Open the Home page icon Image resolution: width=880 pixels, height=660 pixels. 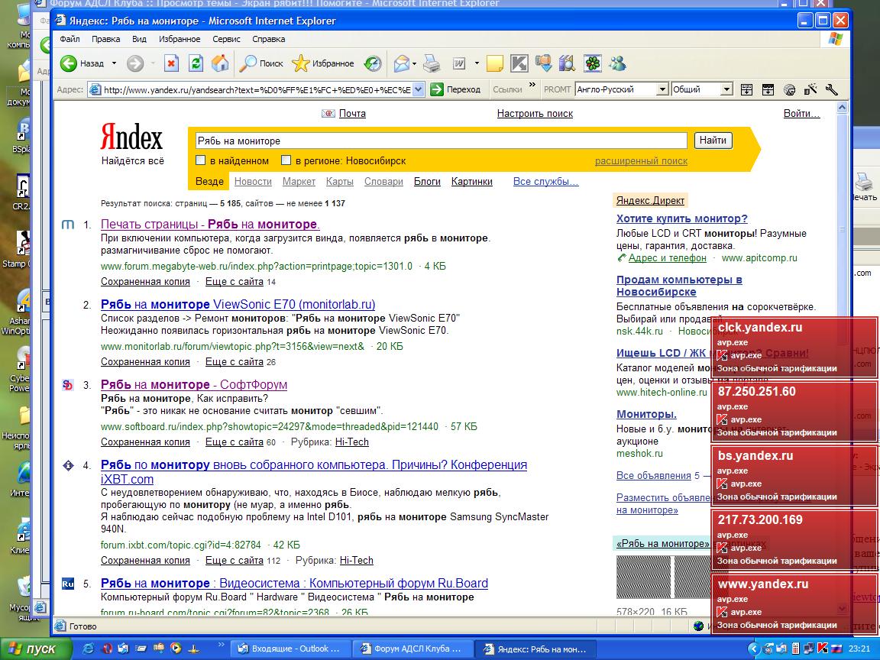(x=220, y=63)
